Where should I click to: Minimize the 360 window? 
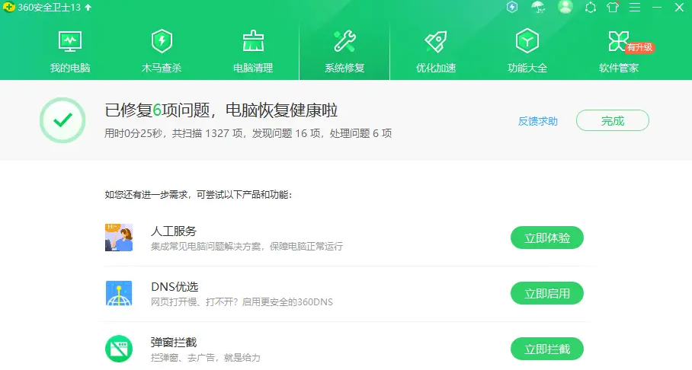(x=657, y=8)
